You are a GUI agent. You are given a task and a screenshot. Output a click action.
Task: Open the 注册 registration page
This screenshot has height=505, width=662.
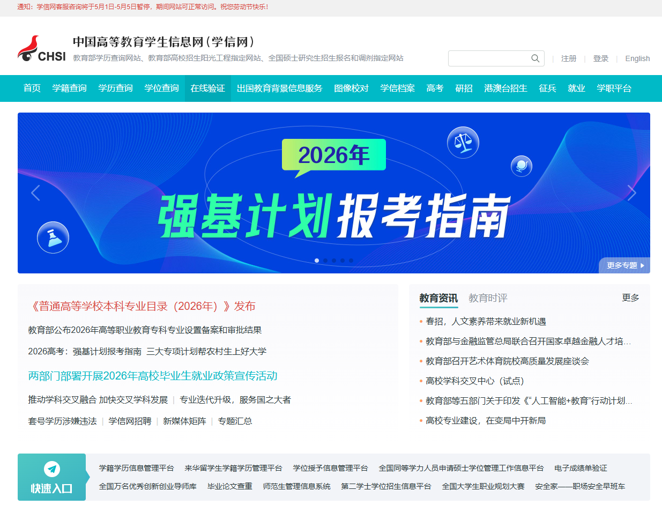(x=569, y=58)
